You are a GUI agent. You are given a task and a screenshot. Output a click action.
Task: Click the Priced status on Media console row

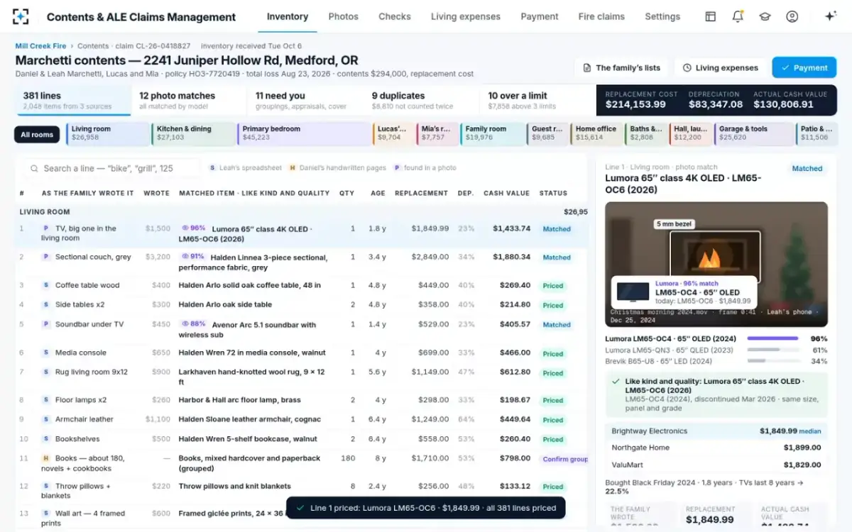pos(553,353)
